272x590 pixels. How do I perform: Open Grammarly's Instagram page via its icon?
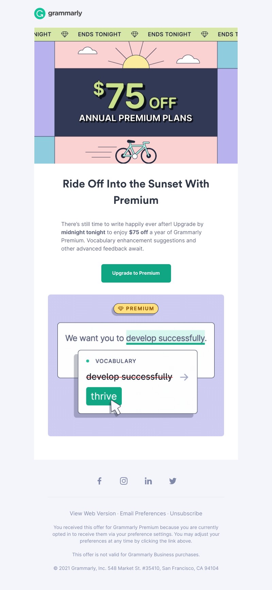124,481
